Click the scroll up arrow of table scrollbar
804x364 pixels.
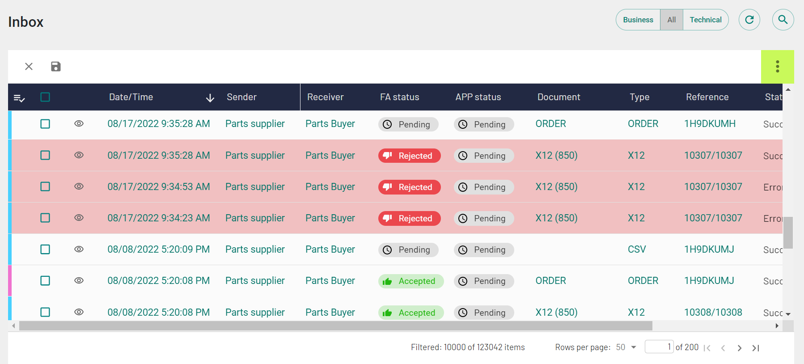[788, 89]
